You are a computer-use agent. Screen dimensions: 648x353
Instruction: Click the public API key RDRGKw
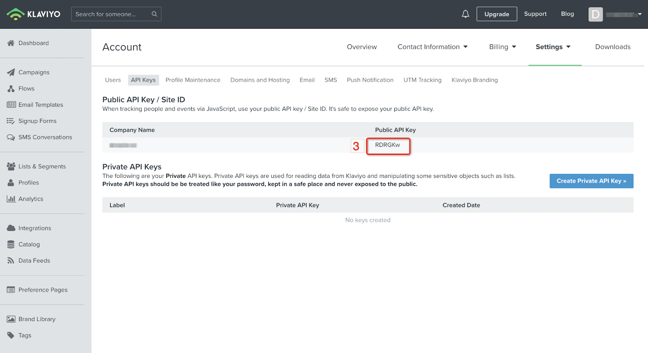click(x=388, y=145)
